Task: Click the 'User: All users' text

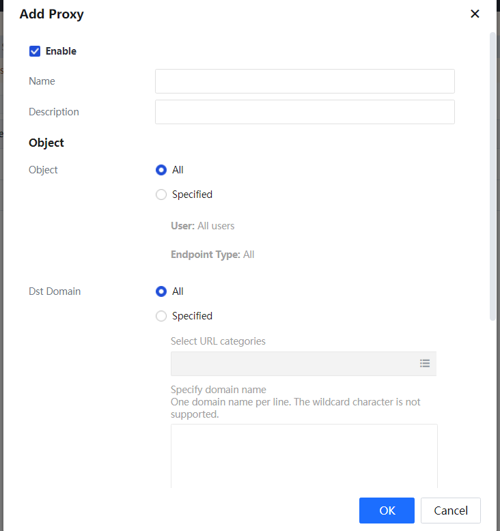Action: coord(202,226)
